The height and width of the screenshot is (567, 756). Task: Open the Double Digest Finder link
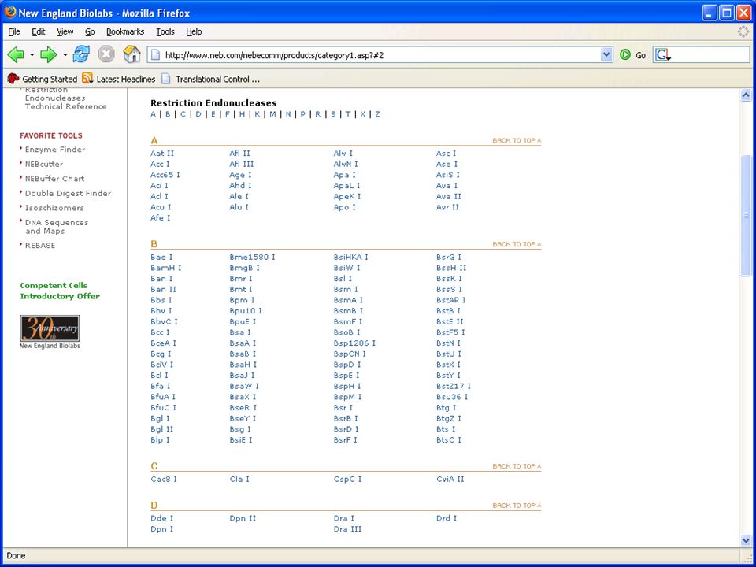click(68, 193)
